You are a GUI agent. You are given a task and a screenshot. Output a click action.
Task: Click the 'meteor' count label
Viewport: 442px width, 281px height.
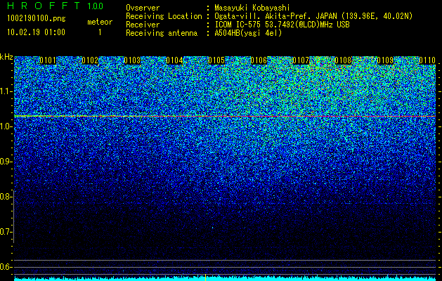pyautogui.click(x=100, y=22)
